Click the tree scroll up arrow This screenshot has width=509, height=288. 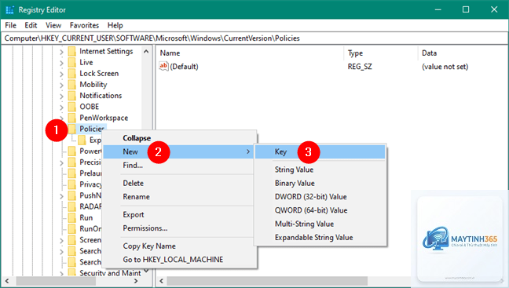[146, 51]
